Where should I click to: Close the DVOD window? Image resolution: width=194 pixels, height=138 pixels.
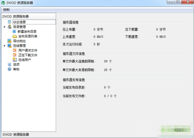[x=187, y=2]
